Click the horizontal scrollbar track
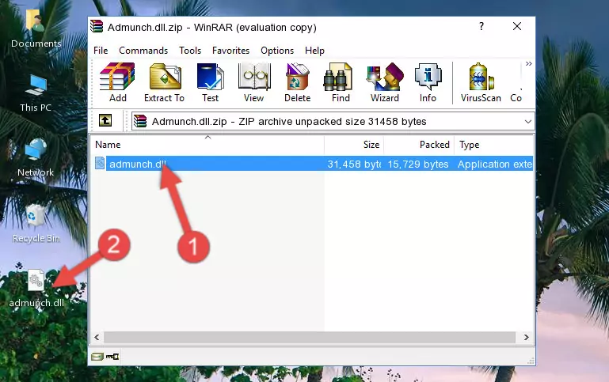The image size is (609, 382). [x=310, y=337]
